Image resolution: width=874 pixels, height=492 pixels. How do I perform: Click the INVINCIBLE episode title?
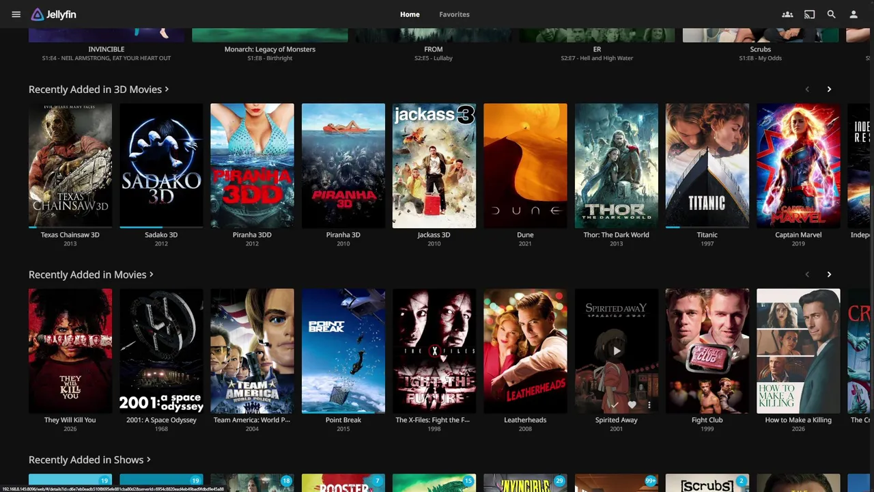pos(107,49)
